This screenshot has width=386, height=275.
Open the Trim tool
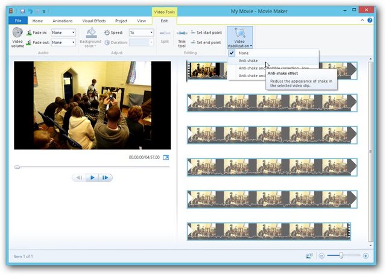pyautogui.click(x=182, y=38)
